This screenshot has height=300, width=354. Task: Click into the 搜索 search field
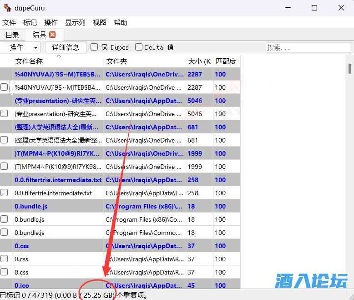308,47
